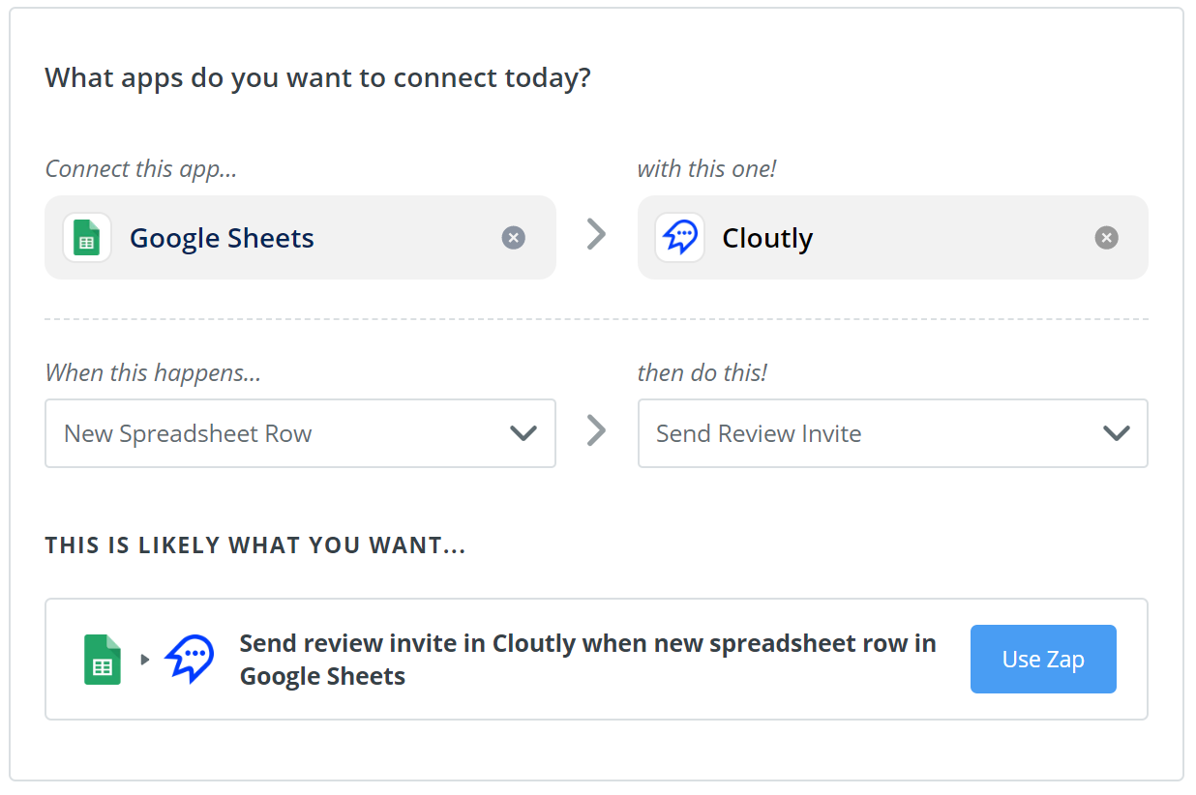Click the chevron between trigger and action
1196x795 pixels.
[x=596, y=430]
